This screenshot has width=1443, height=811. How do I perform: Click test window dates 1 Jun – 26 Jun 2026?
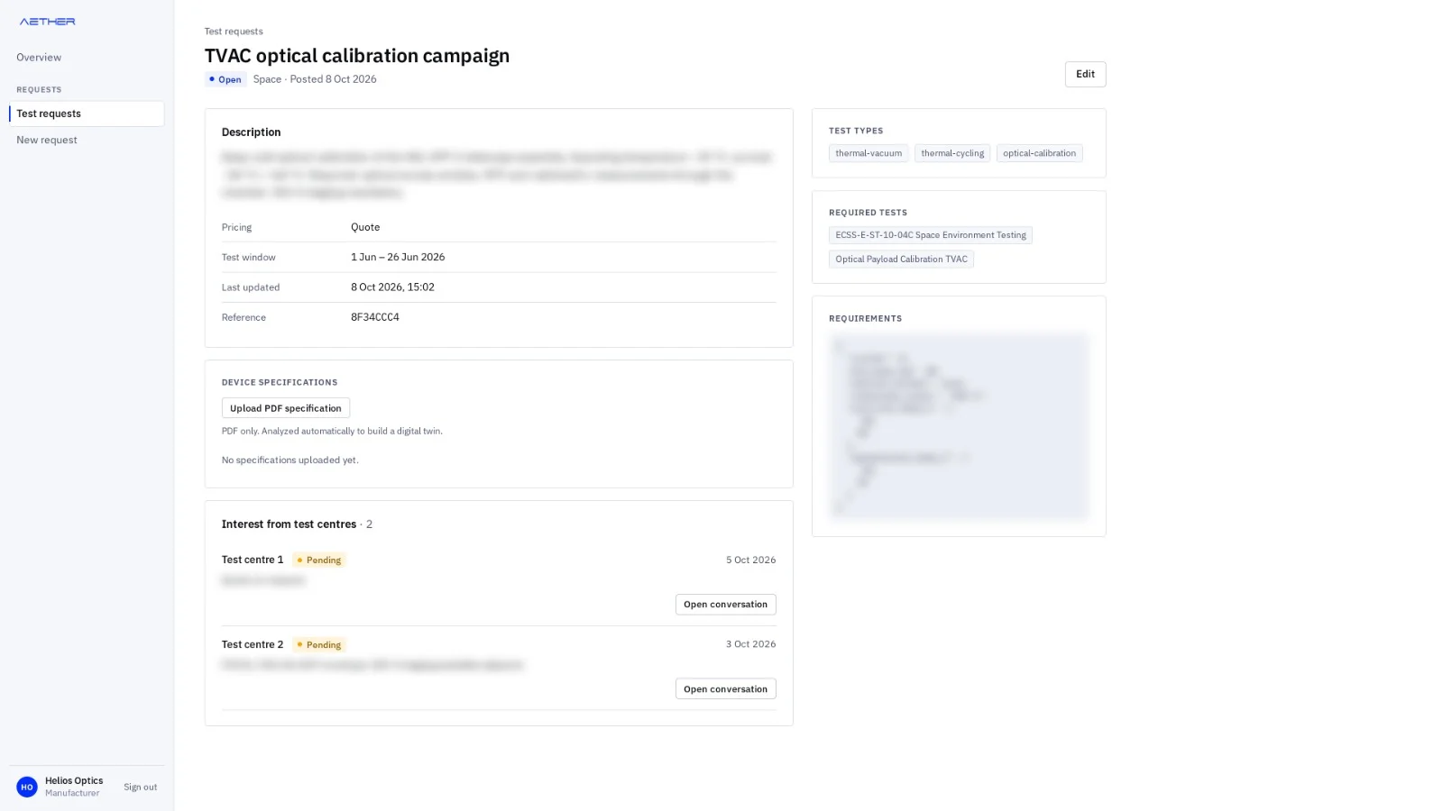(x=398, y=257)
